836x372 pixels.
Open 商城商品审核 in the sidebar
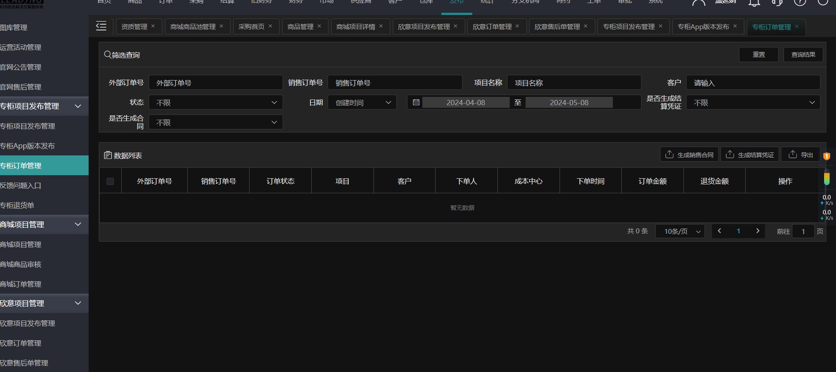point(44,264)
